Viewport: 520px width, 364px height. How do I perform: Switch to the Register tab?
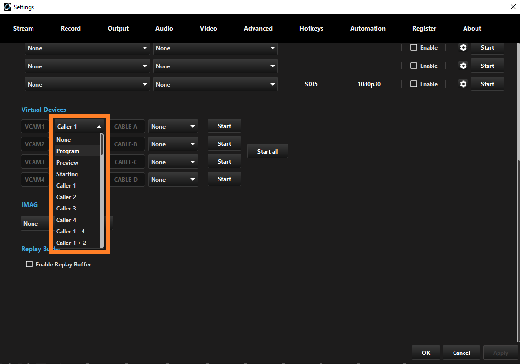coord(424,29)
